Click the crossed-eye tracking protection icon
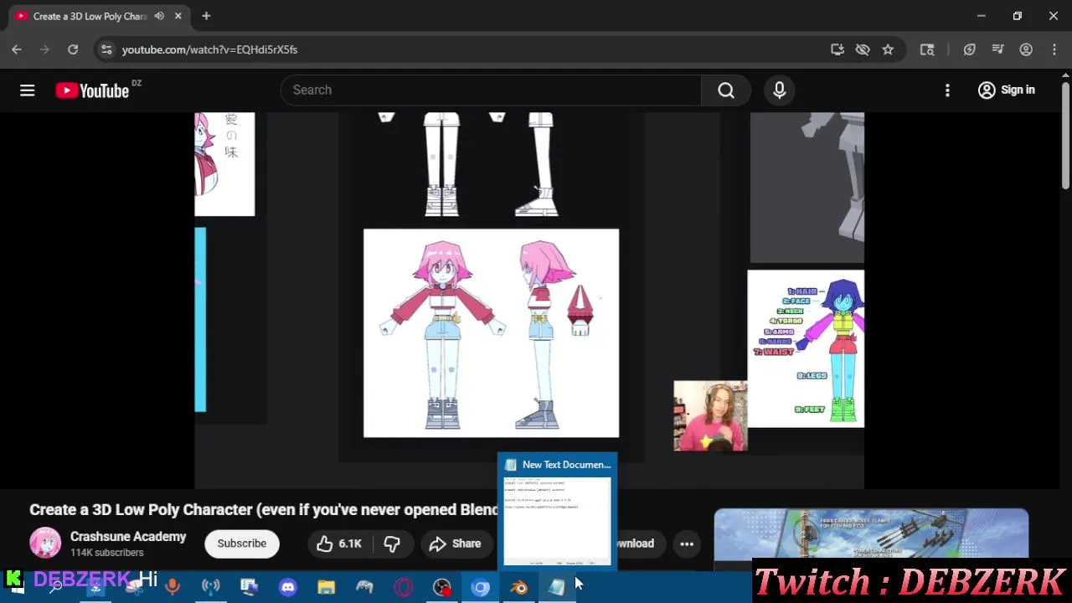This screenshot has width=1072, height=603. click(863, 49)
